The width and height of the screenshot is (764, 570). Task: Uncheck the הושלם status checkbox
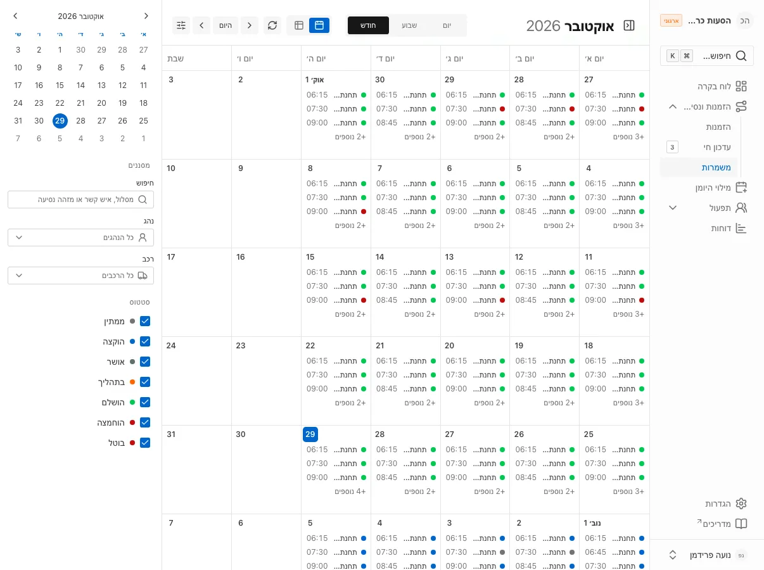click(x=145, y=402)
